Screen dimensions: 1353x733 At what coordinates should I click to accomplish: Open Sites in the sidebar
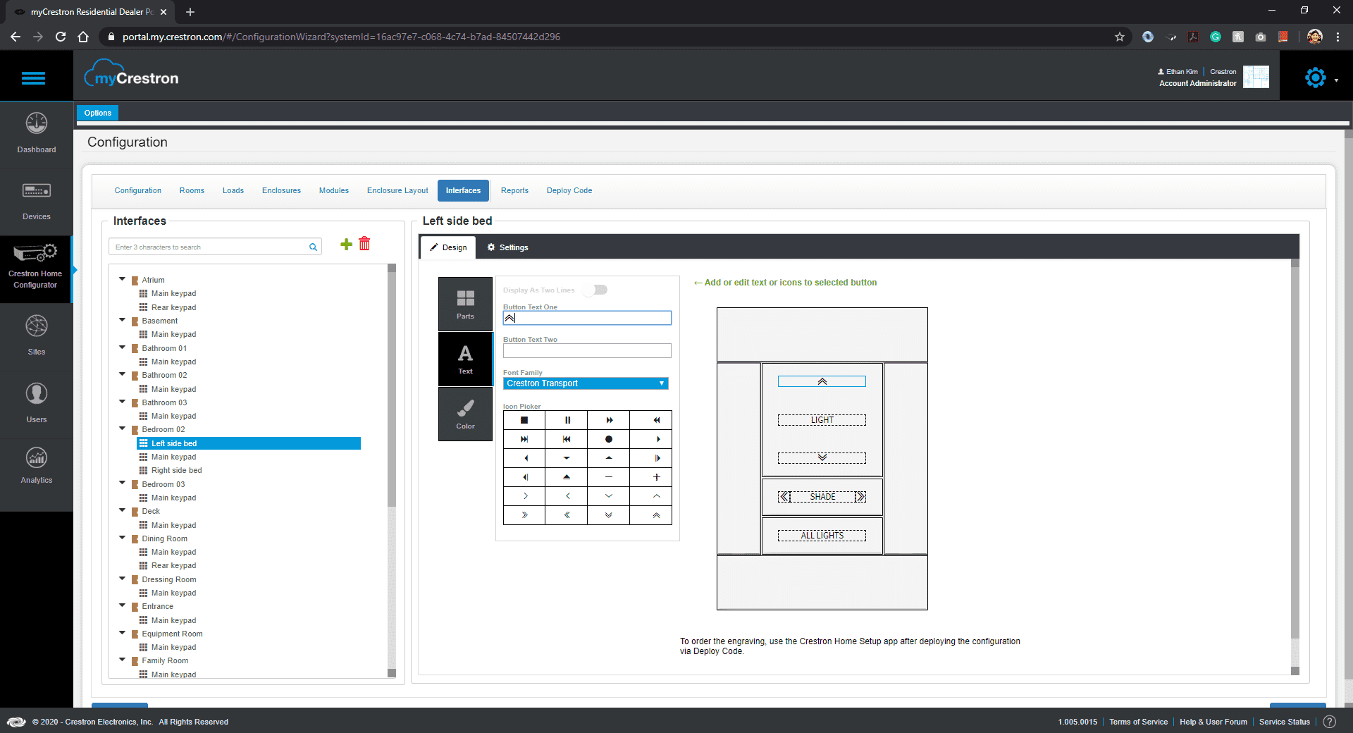(x=37, y=336)
